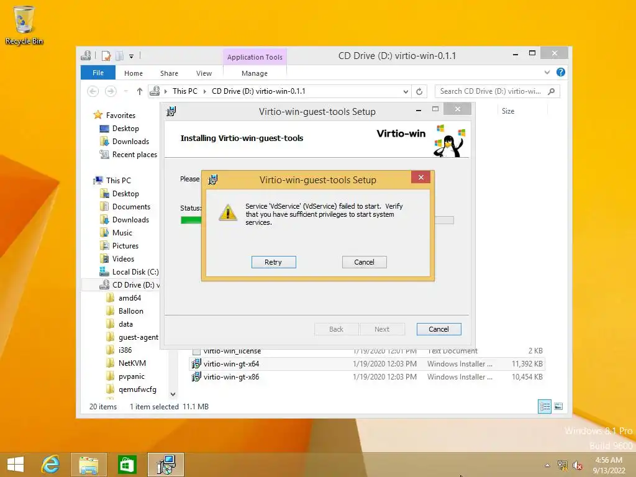
Task: Click navigation pane scroll down arrow
Action: (x=173, y=394)
